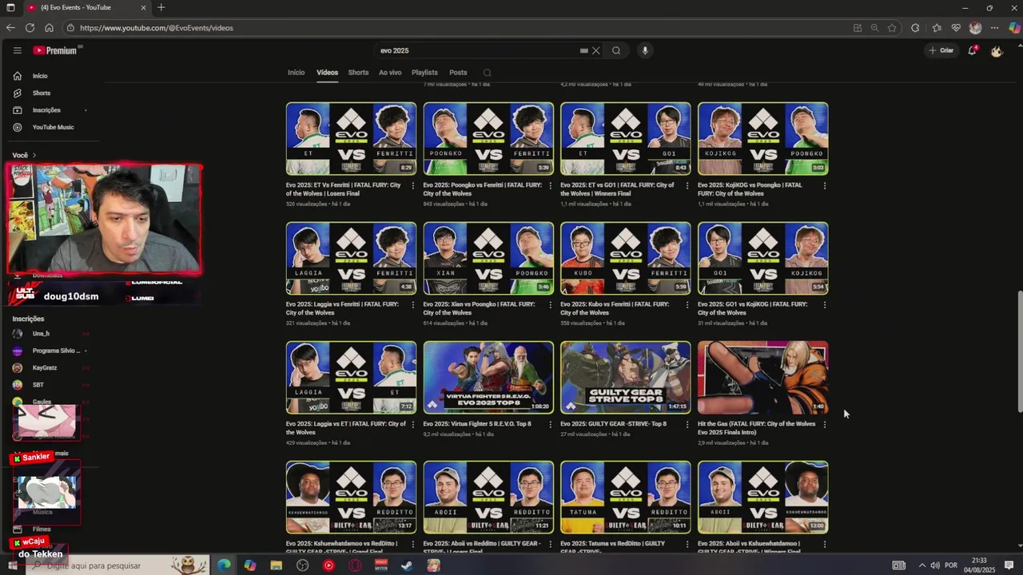This screenshot has width=1023, height=575.
Task: Click the Criar create button
Action: click(941, 50)
